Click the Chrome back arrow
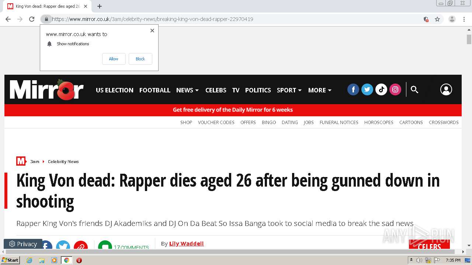This screenshot has height=265, width=472. click(x=8, y=19)
